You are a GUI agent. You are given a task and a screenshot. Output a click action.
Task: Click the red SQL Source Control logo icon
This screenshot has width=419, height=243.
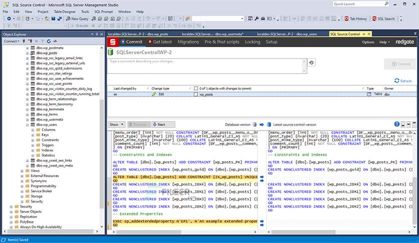click(113, 42)
